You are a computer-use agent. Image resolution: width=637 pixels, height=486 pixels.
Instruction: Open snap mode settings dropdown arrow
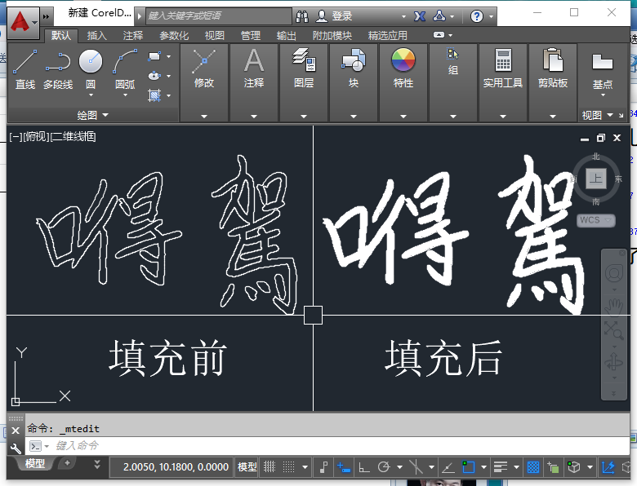tap(305, 467)
